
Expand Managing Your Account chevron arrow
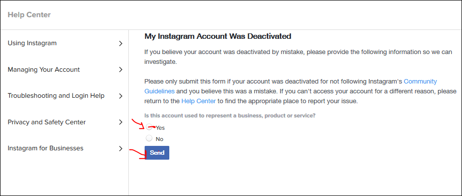[120, 70]
